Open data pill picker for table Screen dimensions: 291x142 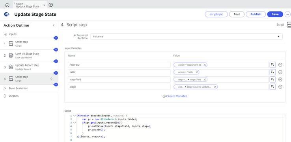tap(272, 72)
